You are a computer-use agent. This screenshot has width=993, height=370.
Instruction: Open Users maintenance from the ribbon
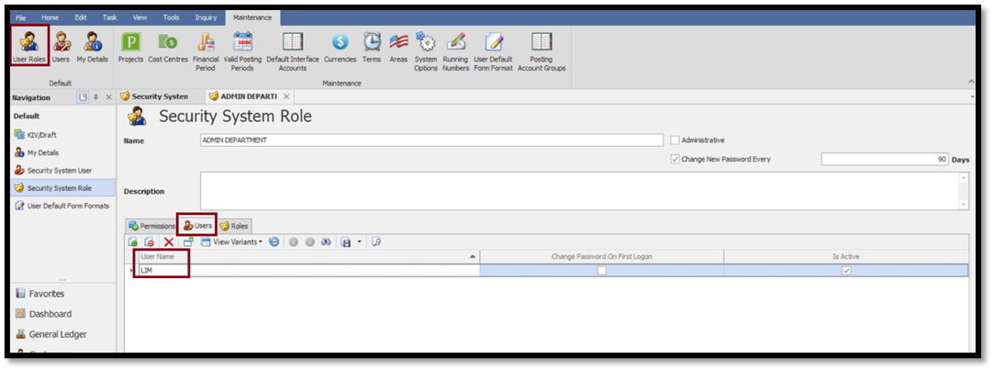point(61,46)
